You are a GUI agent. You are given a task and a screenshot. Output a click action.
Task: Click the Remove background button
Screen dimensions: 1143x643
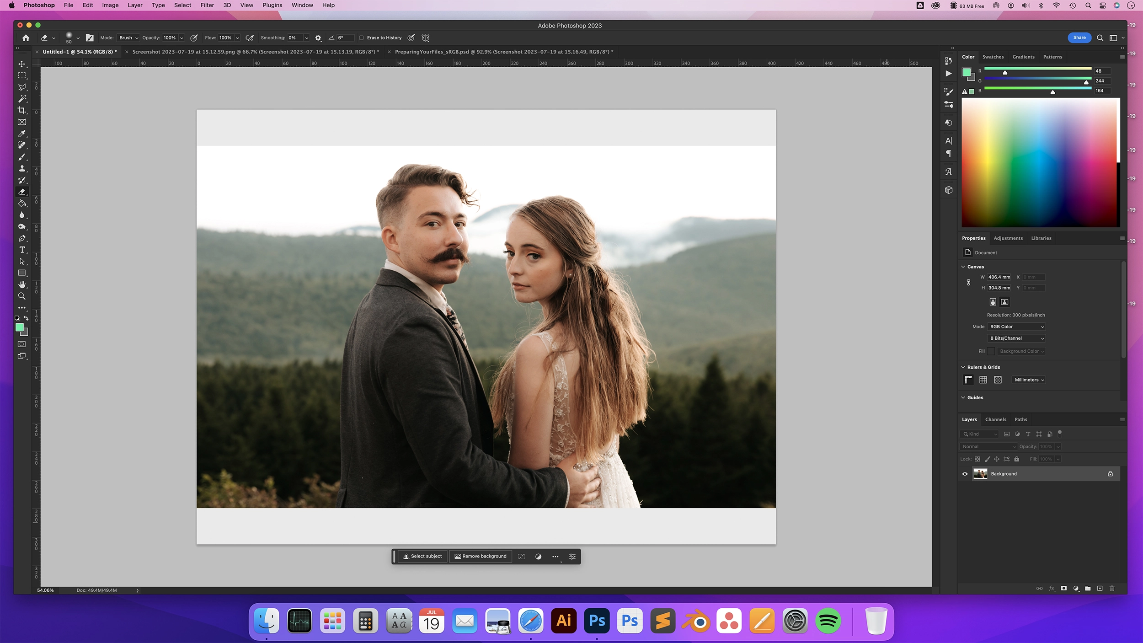click(x=481, y=556)
